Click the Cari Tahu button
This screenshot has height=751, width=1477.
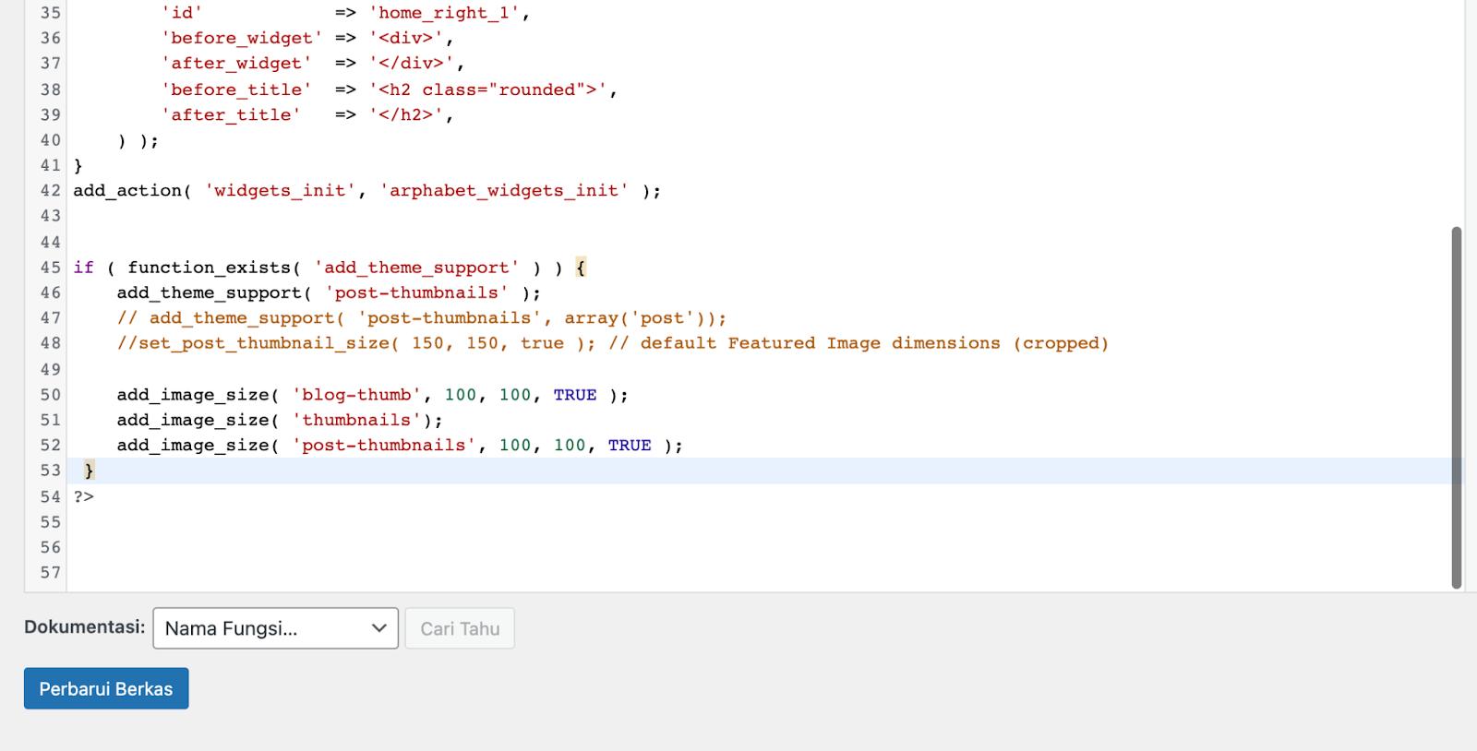pos(460,628)
